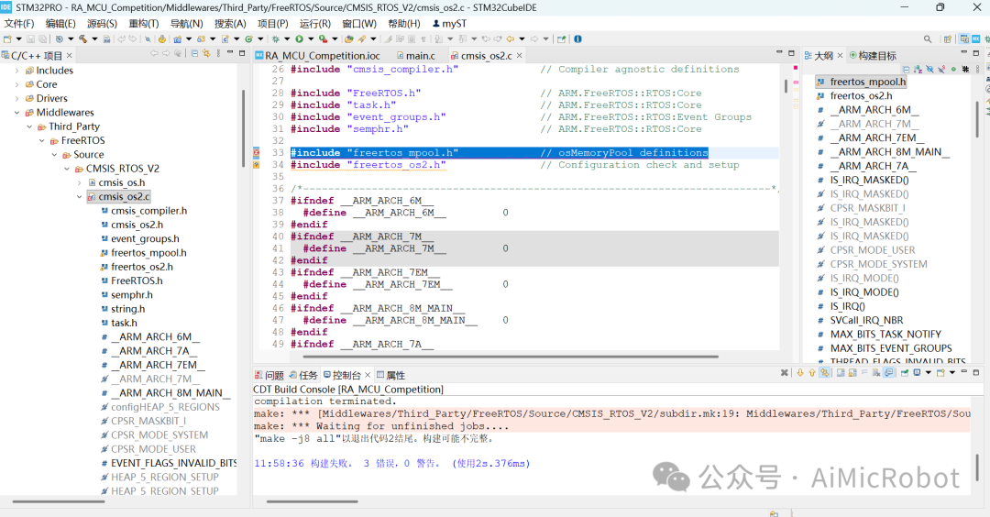Click Hide Static Members icon in Outline
This screenshot has height=517, width=990.
pos(941,69)
